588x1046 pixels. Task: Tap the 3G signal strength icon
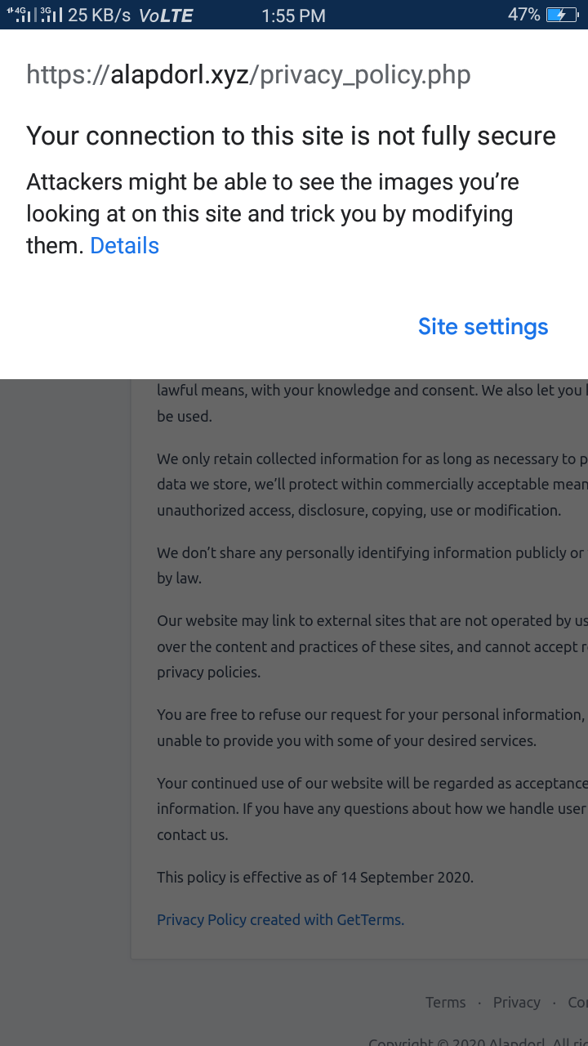50,15
